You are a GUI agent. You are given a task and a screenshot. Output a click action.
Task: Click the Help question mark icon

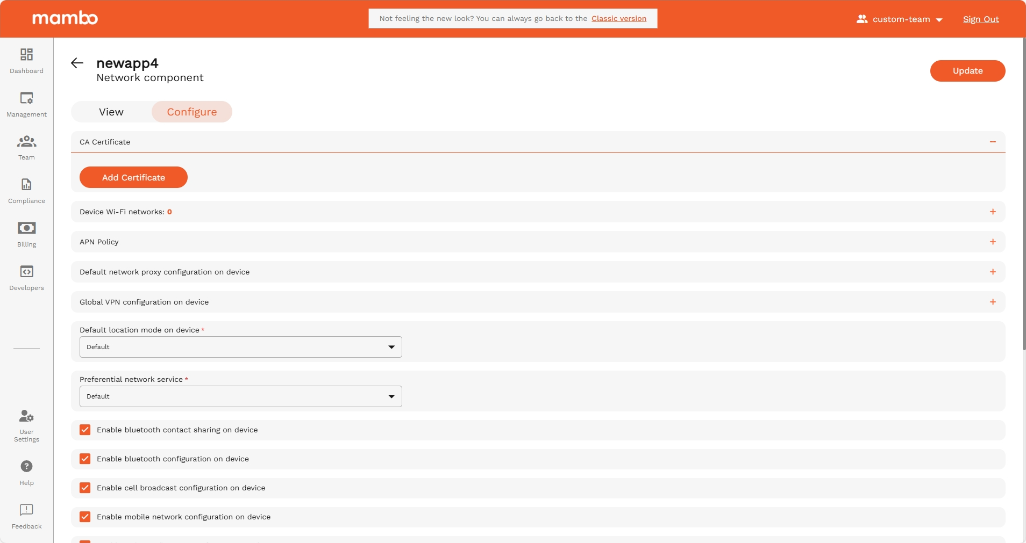click(x=26, y=466)
